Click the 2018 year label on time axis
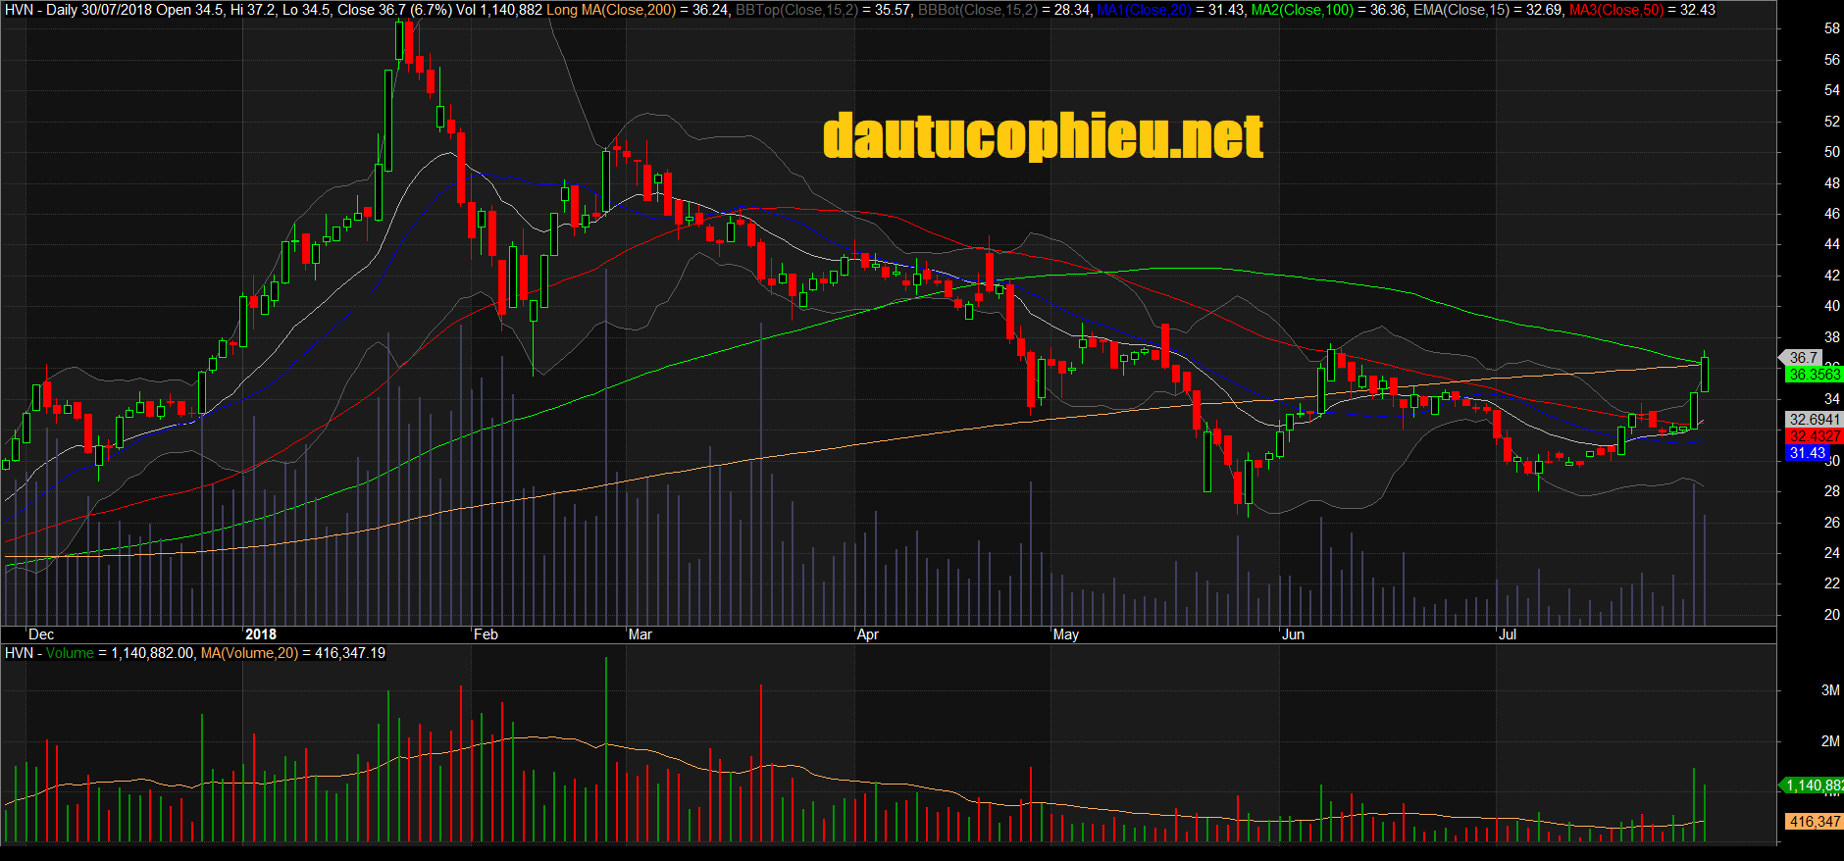The image size is (1844, 861). point(260,634)
